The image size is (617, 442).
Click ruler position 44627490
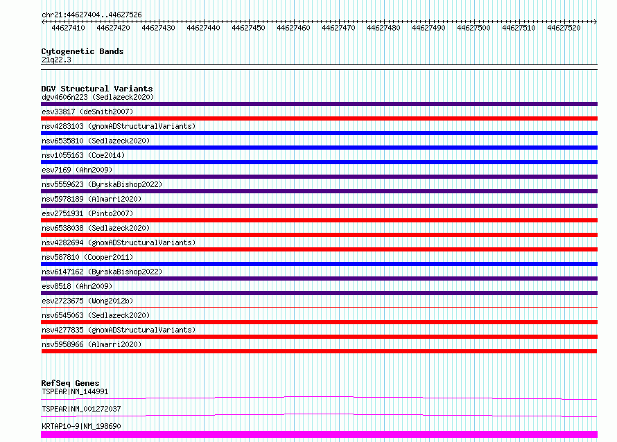coord(428,28)
